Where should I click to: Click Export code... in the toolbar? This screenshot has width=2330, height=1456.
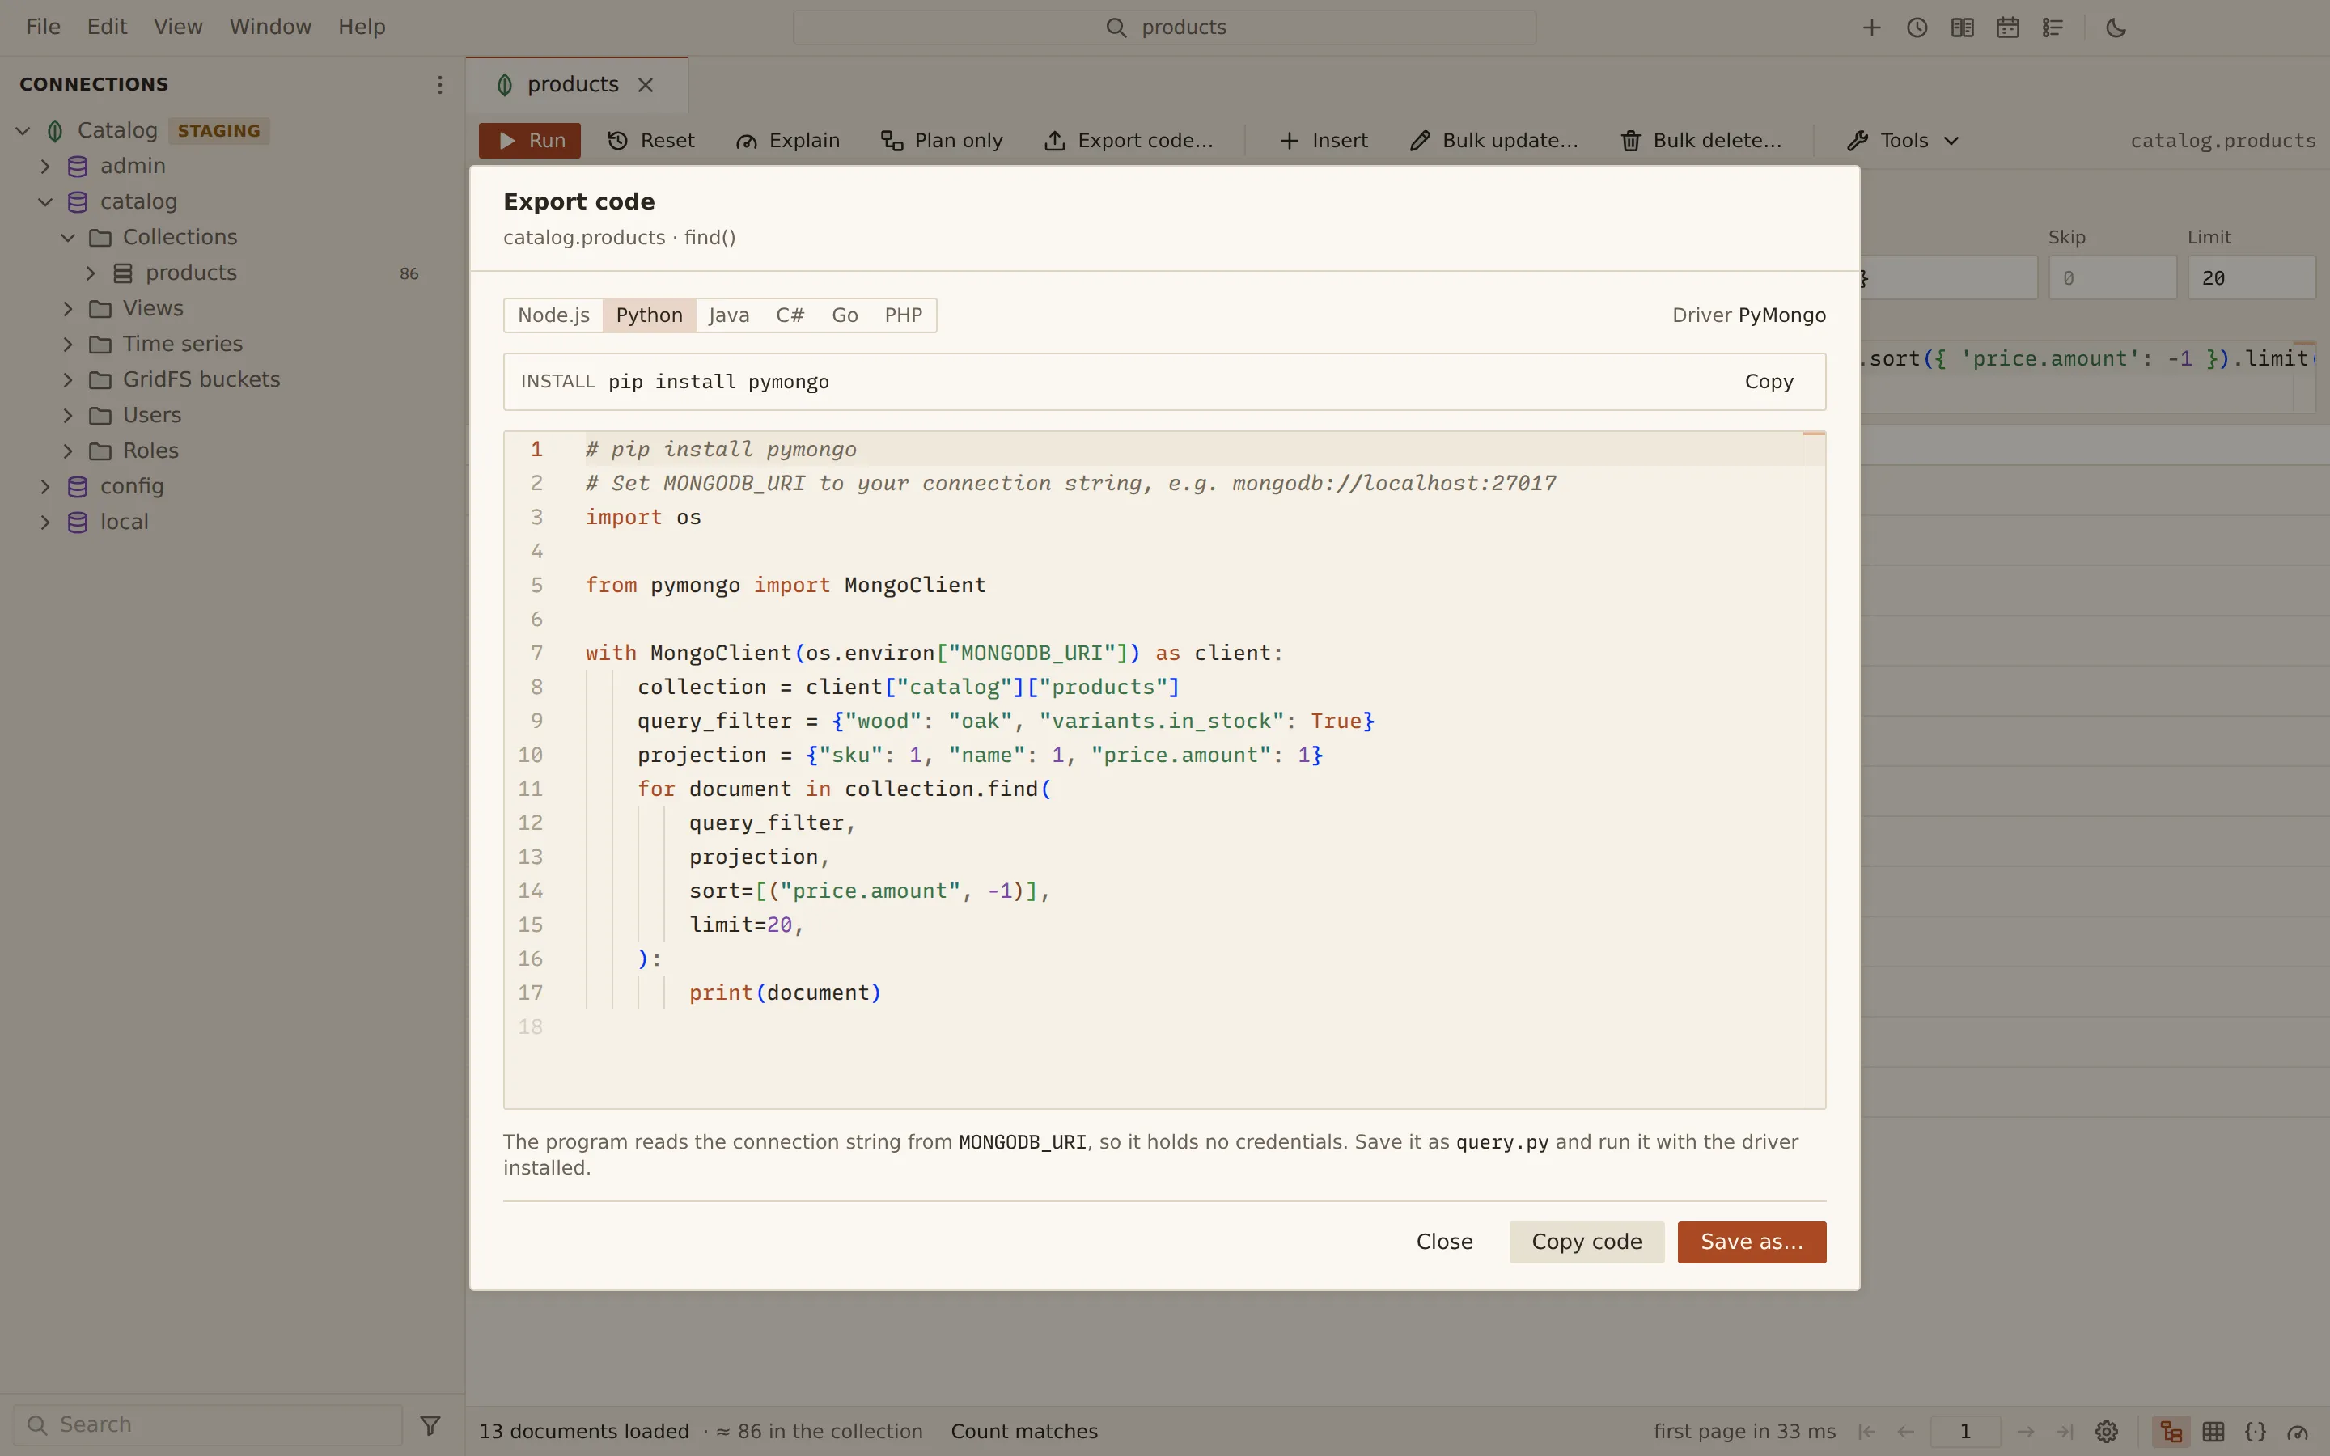(1129, 141)
